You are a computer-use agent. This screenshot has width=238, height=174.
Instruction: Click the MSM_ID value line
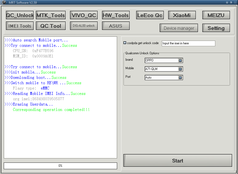(x=33, y=56)
